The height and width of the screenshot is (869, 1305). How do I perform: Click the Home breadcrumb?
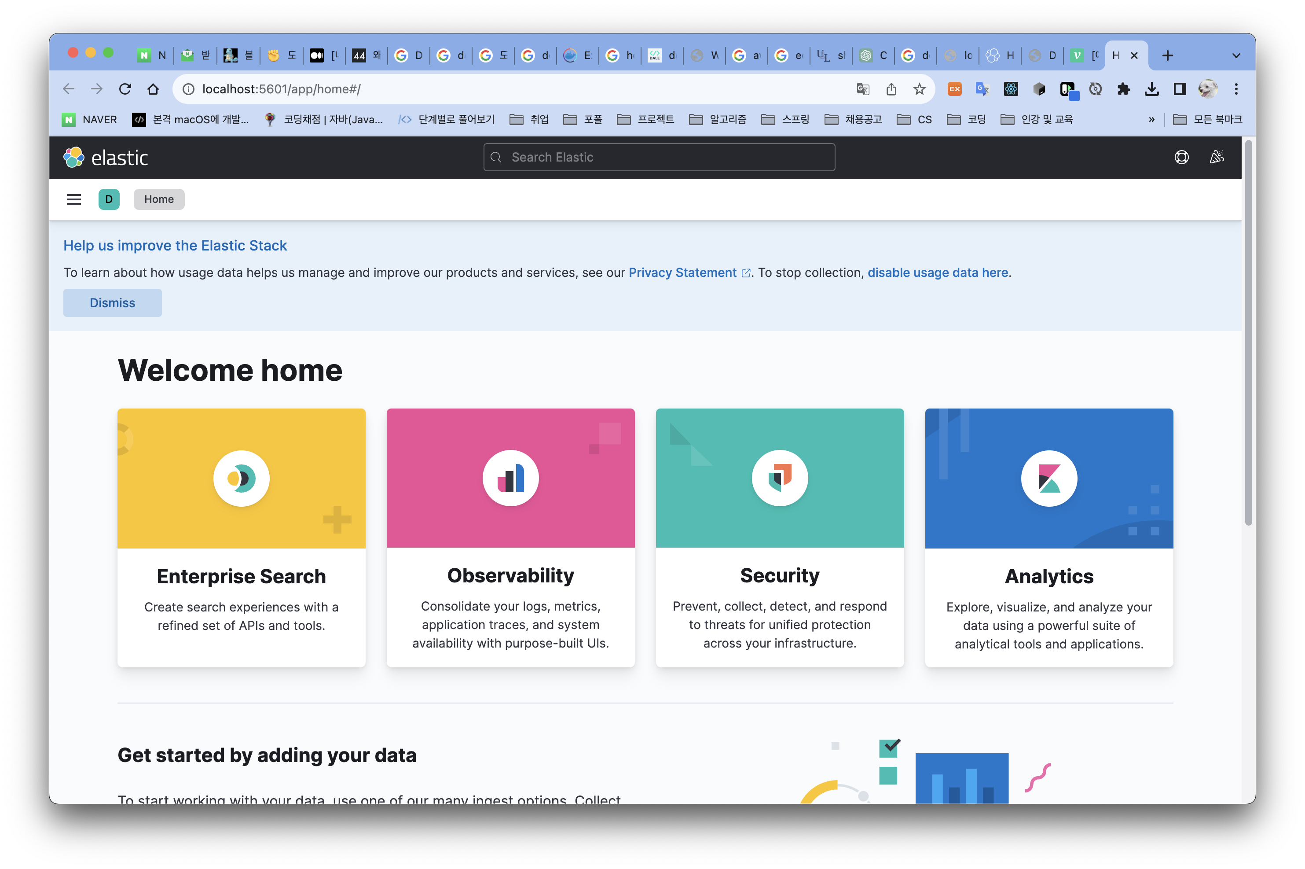click(159, 199)
